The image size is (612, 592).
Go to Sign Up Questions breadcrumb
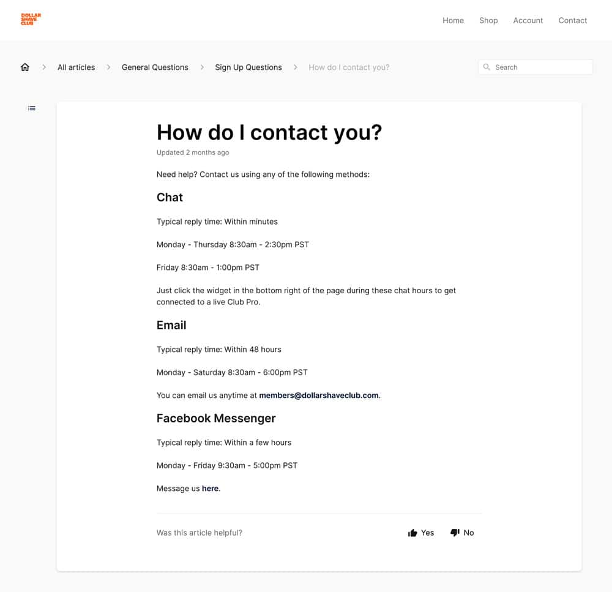pos(248,67)
